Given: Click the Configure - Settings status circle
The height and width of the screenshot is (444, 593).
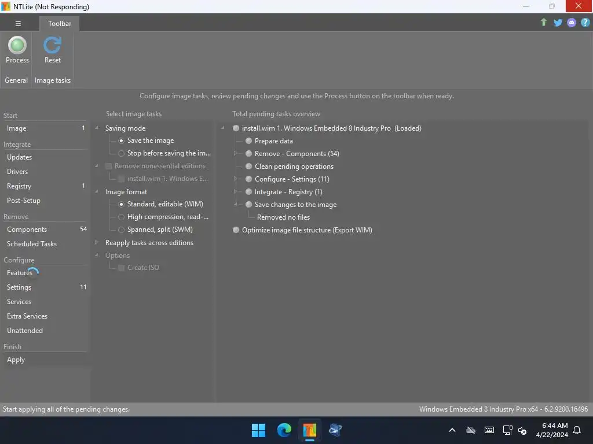Looking at the screenshot, I should [248, 179].
